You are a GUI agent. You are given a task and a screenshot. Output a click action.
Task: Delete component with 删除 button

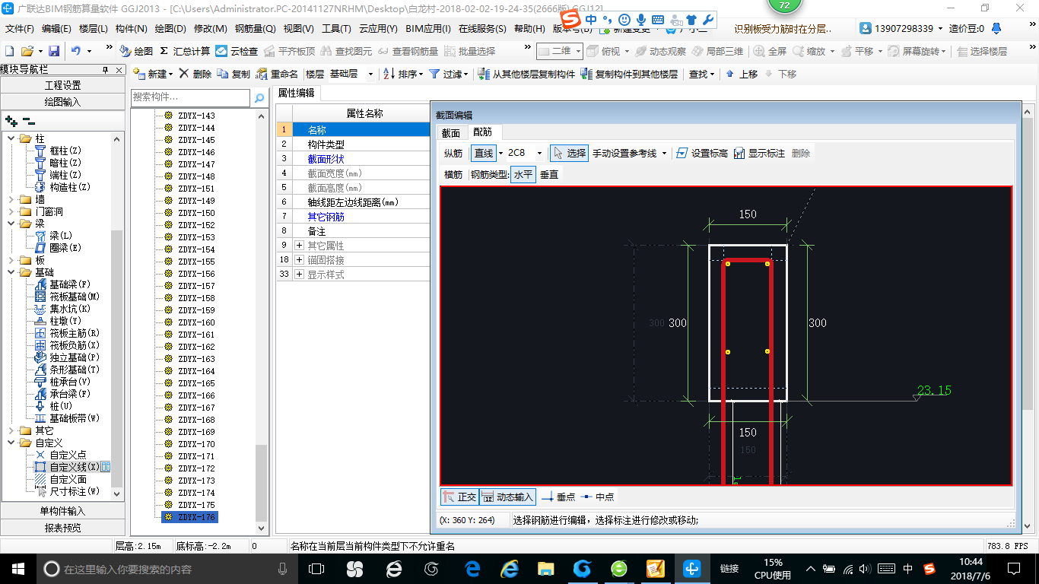pyautogui.click(x=195, y=74)
